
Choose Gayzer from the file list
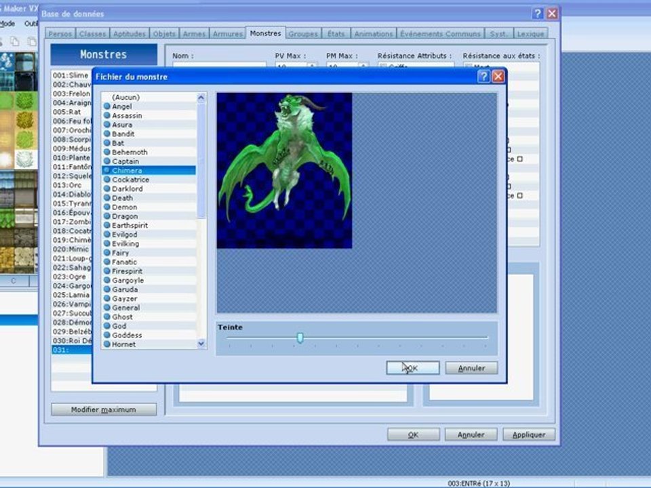[x=149, y=298]
